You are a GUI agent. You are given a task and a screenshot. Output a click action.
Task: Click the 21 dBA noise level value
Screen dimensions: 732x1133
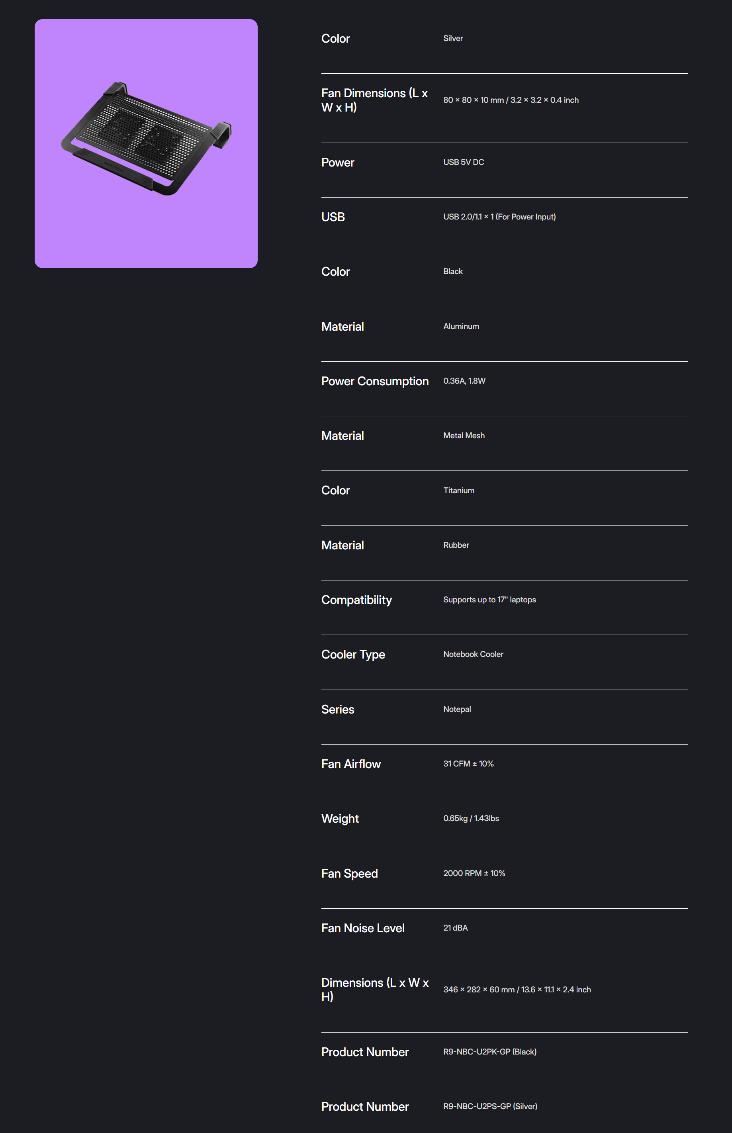point(455,927)
